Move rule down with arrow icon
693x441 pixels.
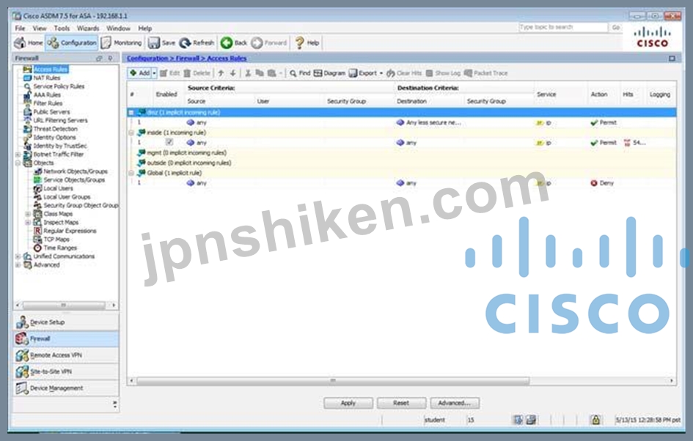coord(232,73)
